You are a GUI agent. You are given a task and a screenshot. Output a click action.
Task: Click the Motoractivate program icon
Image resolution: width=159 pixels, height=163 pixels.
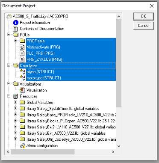point(22,47)
